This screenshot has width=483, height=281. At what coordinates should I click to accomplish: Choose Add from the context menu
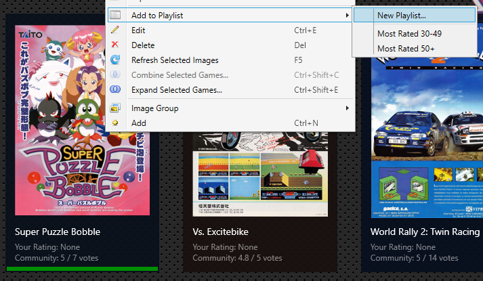(x=230, y=123)
